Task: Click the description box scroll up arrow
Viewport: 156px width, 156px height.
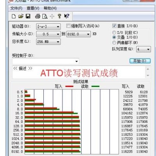Action: click(148, 69)
